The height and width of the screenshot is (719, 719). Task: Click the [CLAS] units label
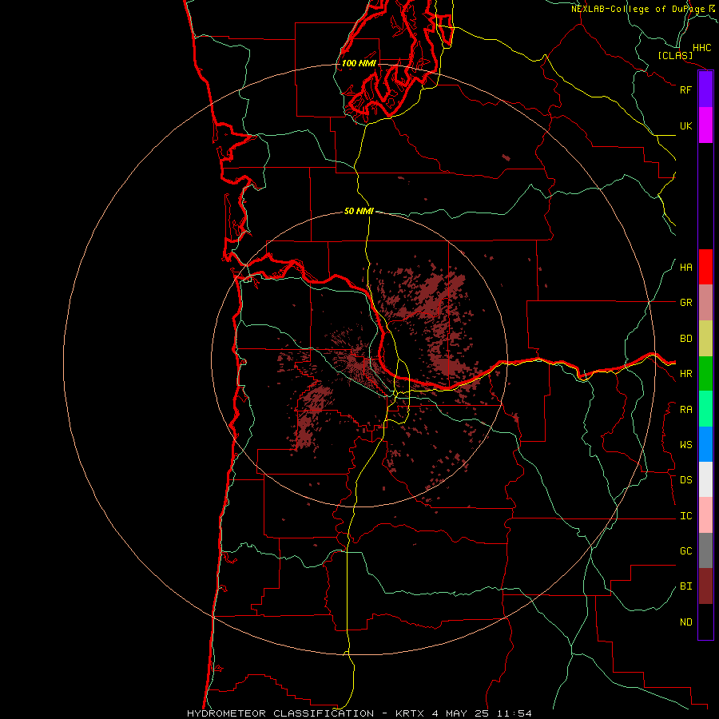coord(675,56)
